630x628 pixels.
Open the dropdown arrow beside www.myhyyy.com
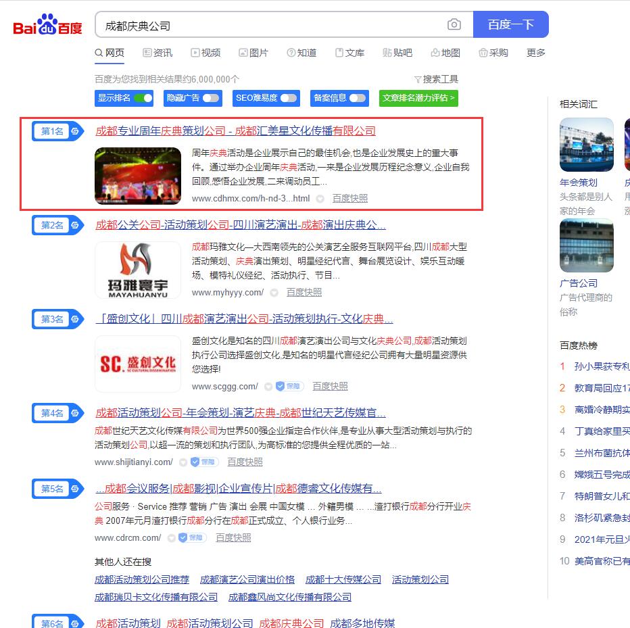coord(274,293)
